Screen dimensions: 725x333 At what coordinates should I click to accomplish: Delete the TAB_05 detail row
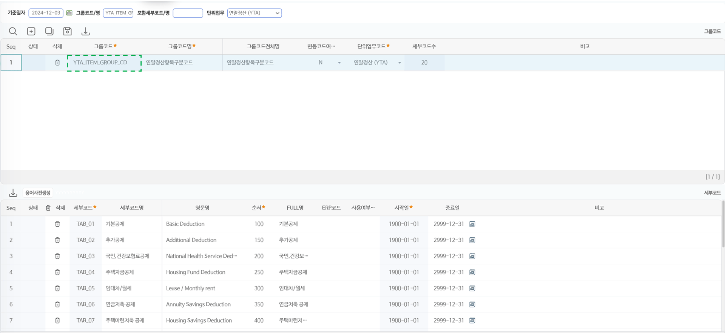pyautogui.click(x=57, y=288)
